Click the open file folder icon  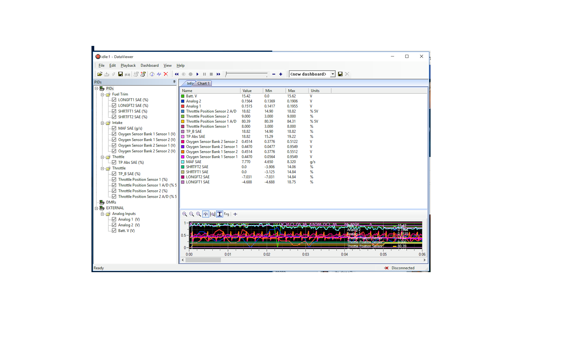pos(100,74)
